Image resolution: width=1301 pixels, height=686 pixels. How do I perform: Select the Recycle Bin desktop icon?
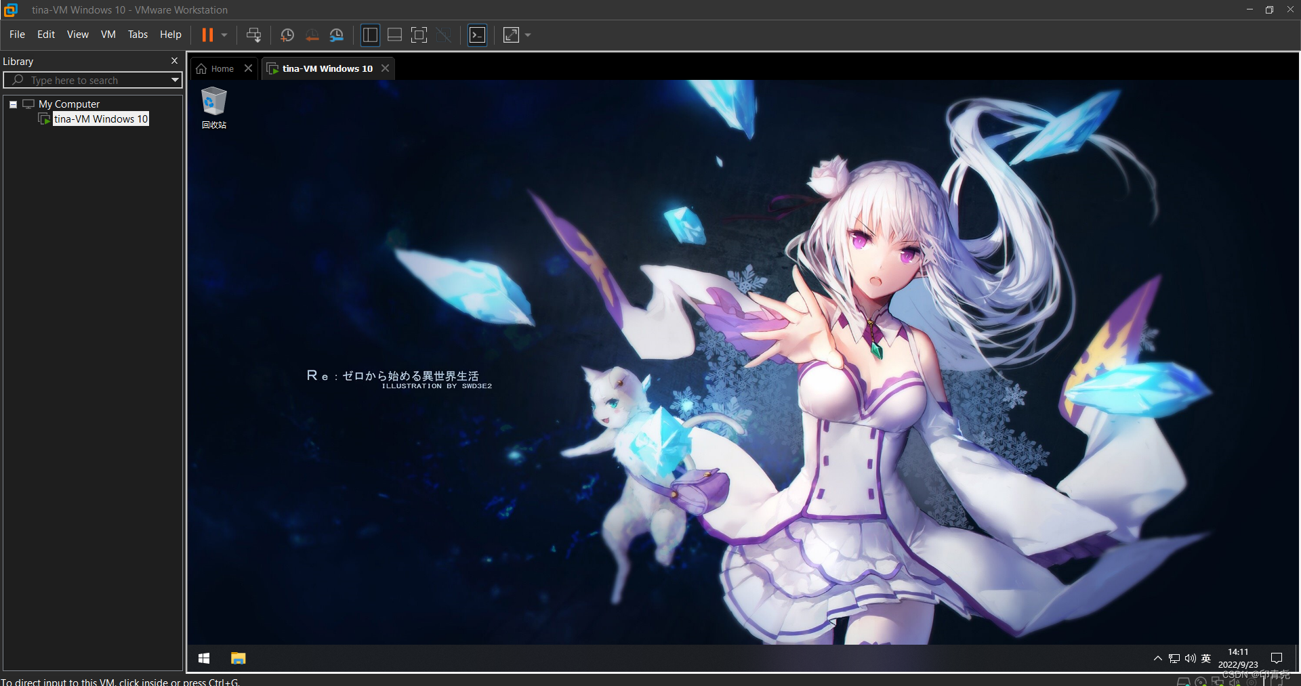[214, 108]
